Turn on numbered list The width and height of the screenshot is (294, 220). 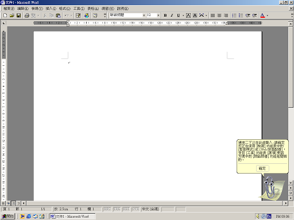click(x=234, y=15)
